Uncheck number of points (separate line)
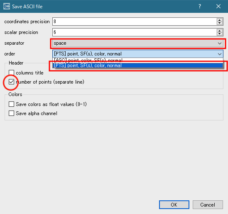 pyautogui.click(x=11, y=82)
